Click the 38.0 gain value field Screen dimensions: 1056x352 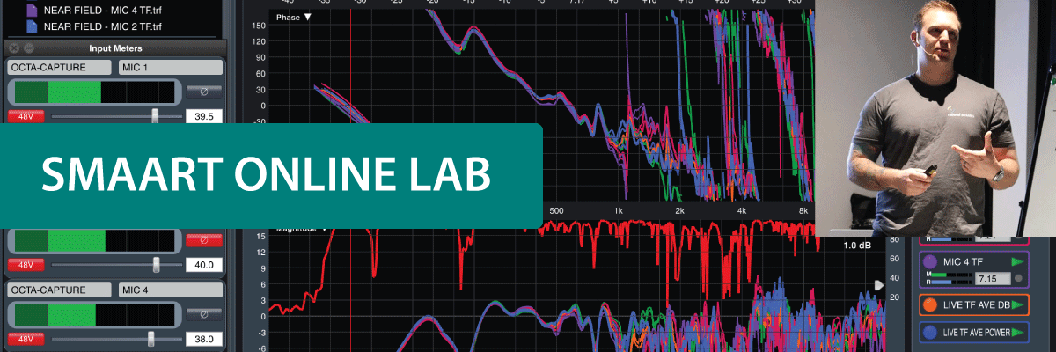click(x=203, y=339)
